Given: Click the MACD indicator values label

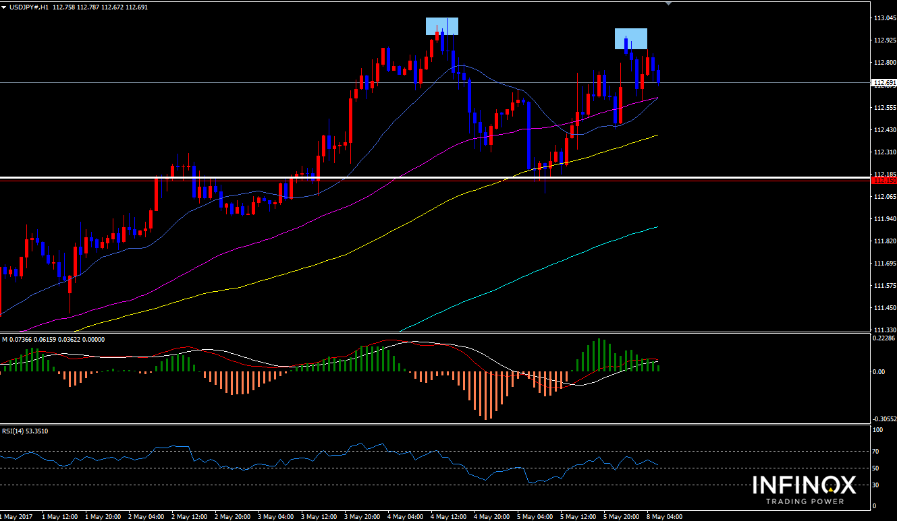Looking at the screenshot, I should [53, 339].
